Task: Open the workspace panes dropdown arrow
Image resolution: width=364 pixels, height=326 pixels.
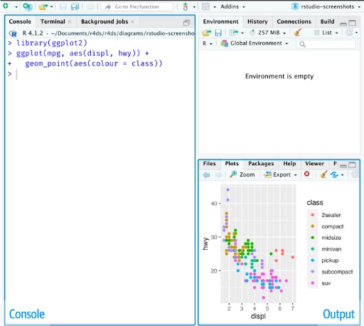Action: 215,7
